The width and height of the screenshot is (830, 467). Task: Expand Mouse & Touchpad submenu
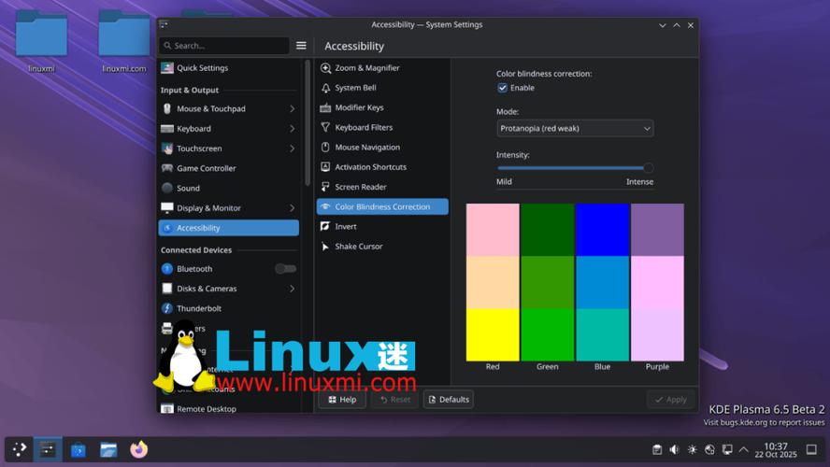(292, 109)
